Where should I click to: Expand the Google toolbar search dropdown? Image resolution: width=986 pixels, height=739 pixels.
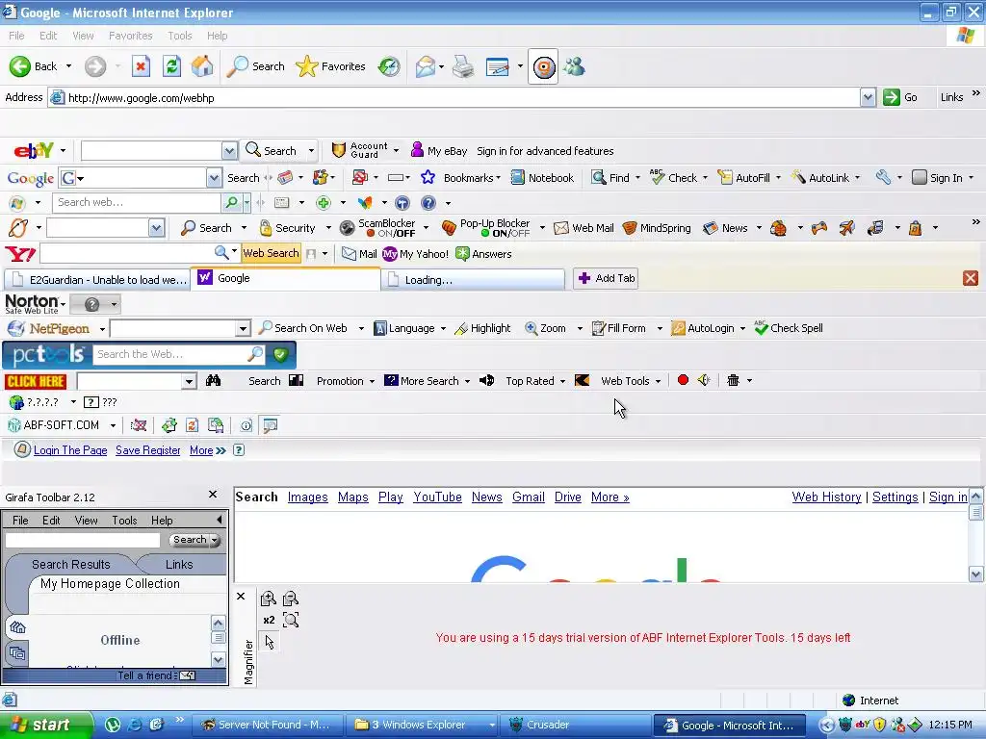(215, 178)
